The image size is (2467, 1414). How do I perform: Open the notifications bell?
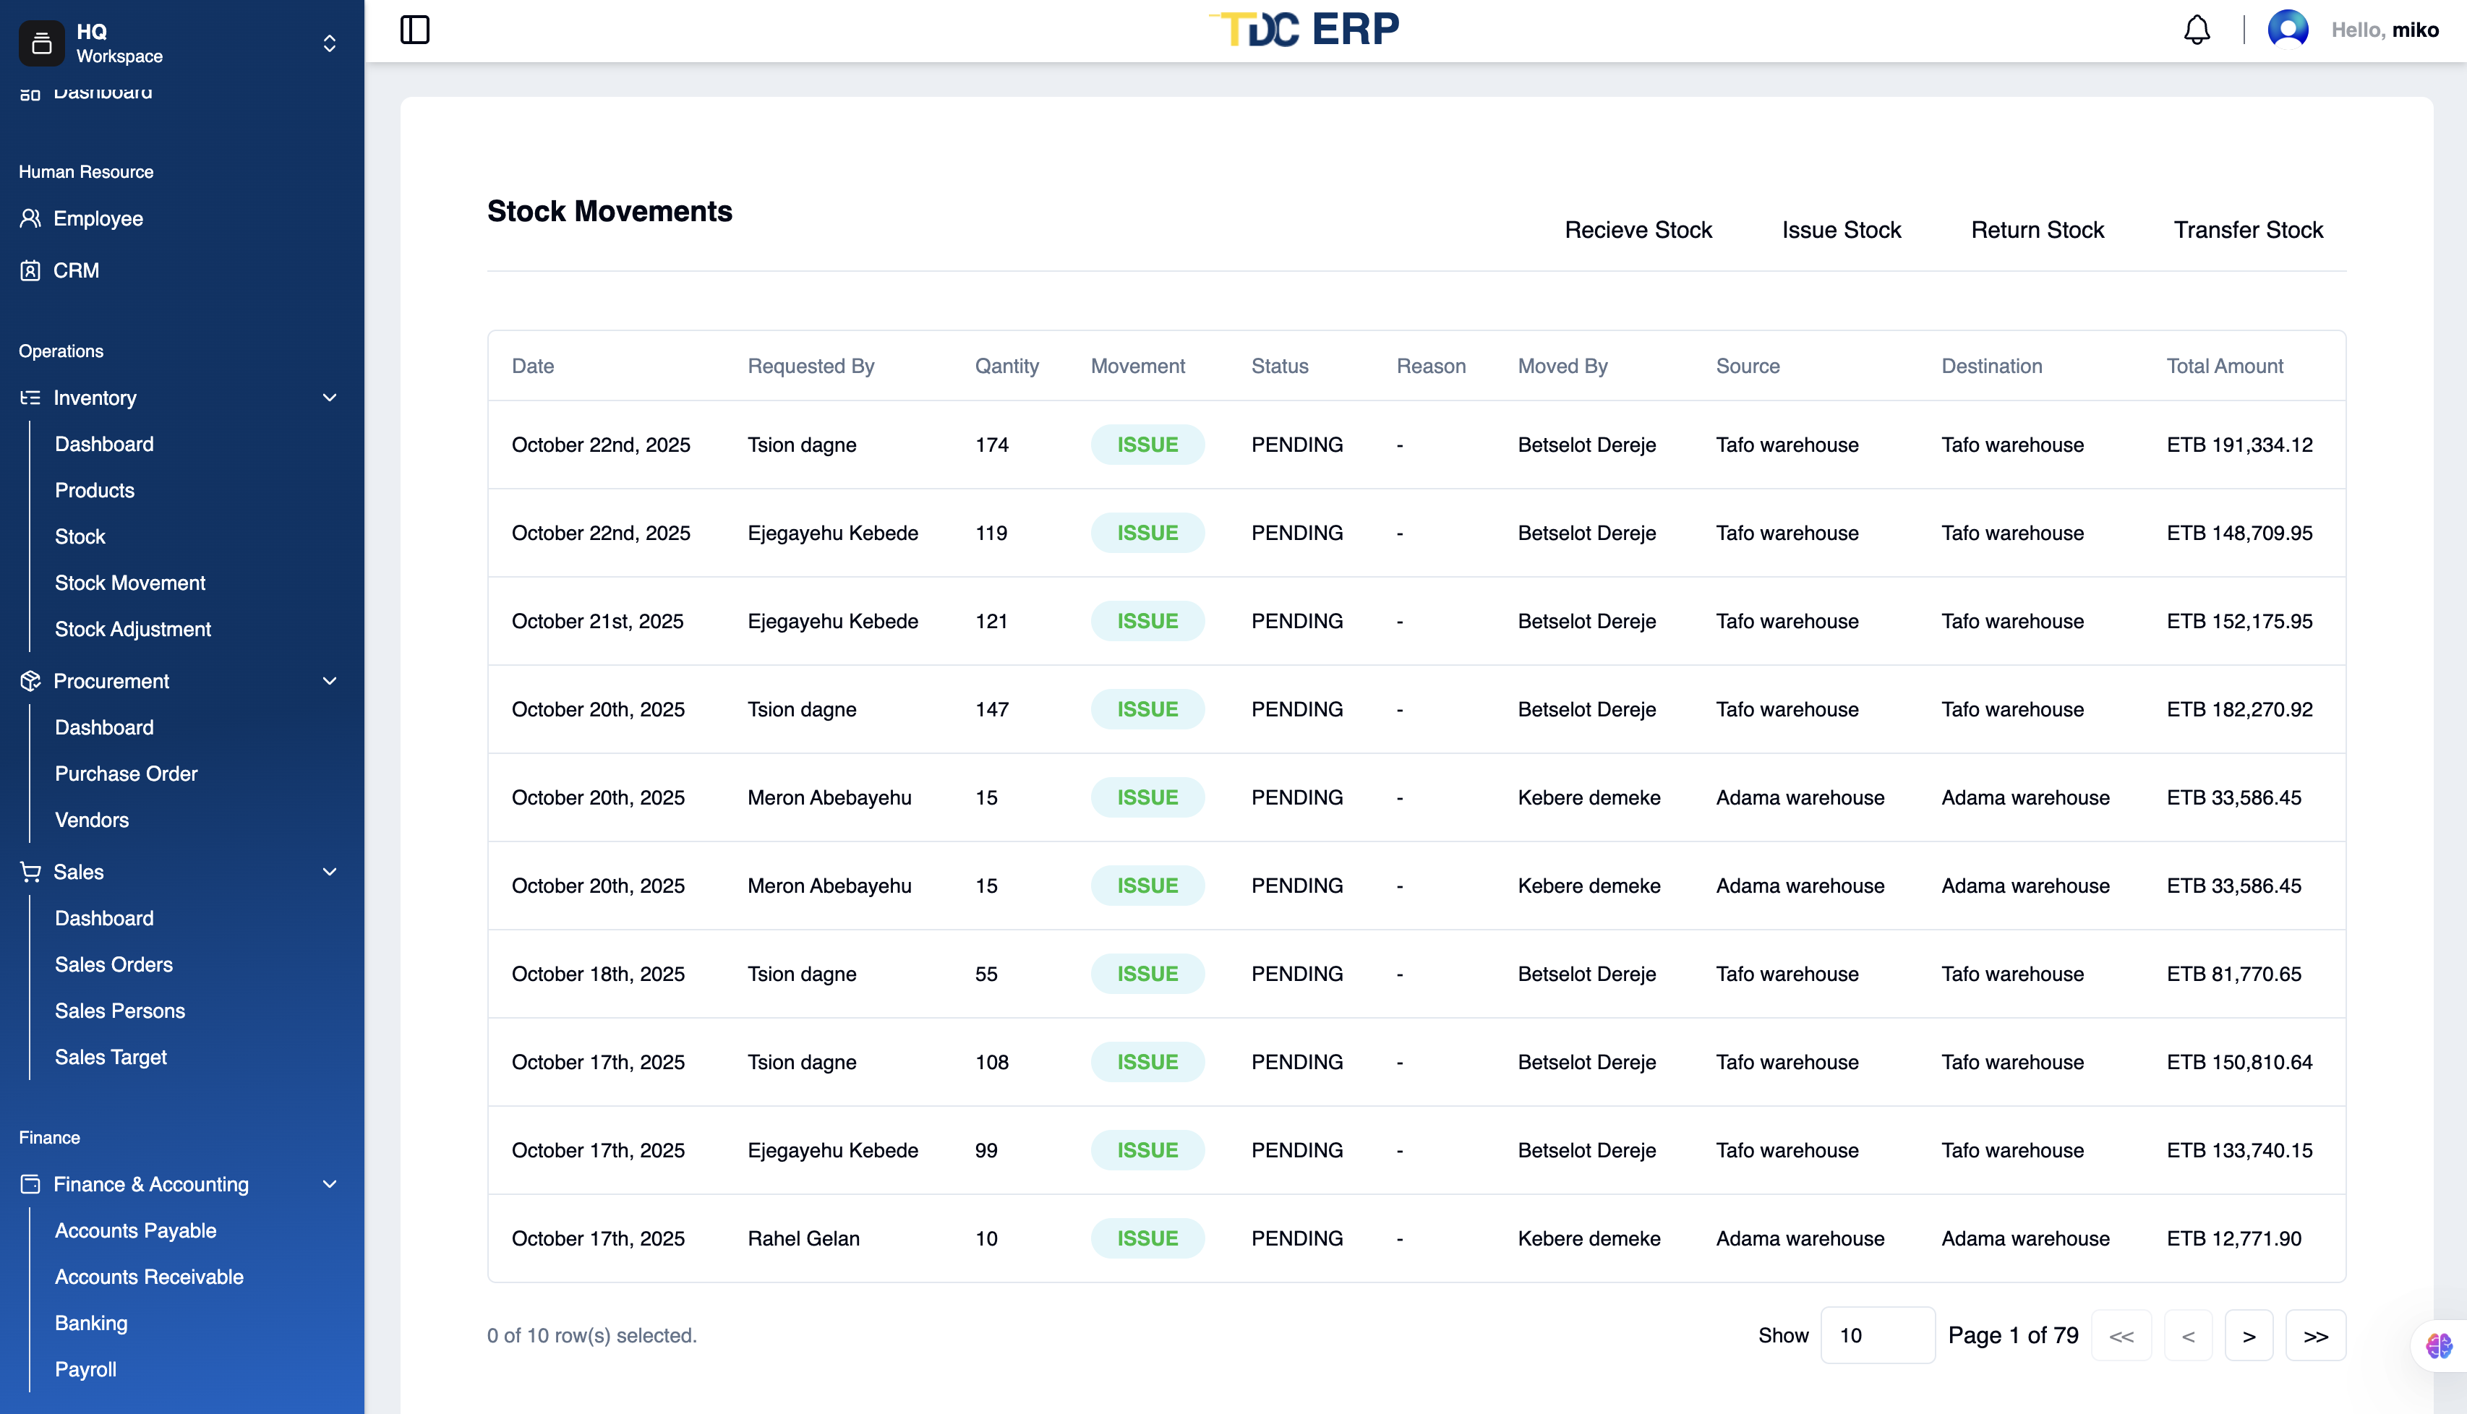(2197, 30)
